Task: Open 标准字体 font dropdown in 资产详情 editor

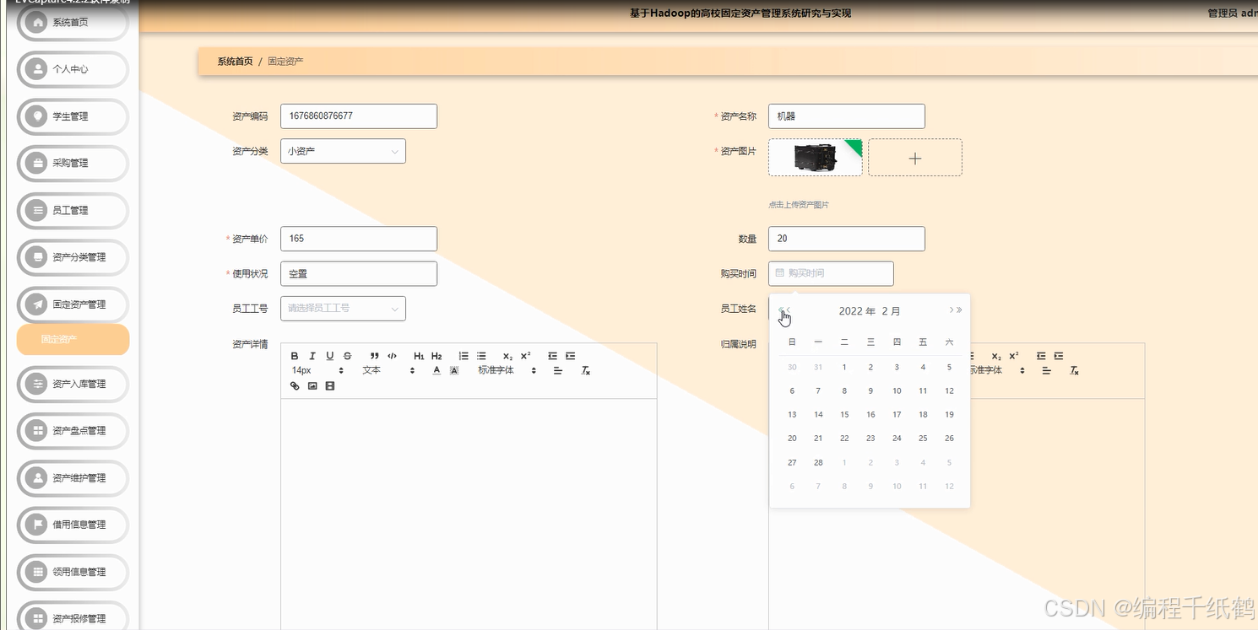Action: (507, 370)
